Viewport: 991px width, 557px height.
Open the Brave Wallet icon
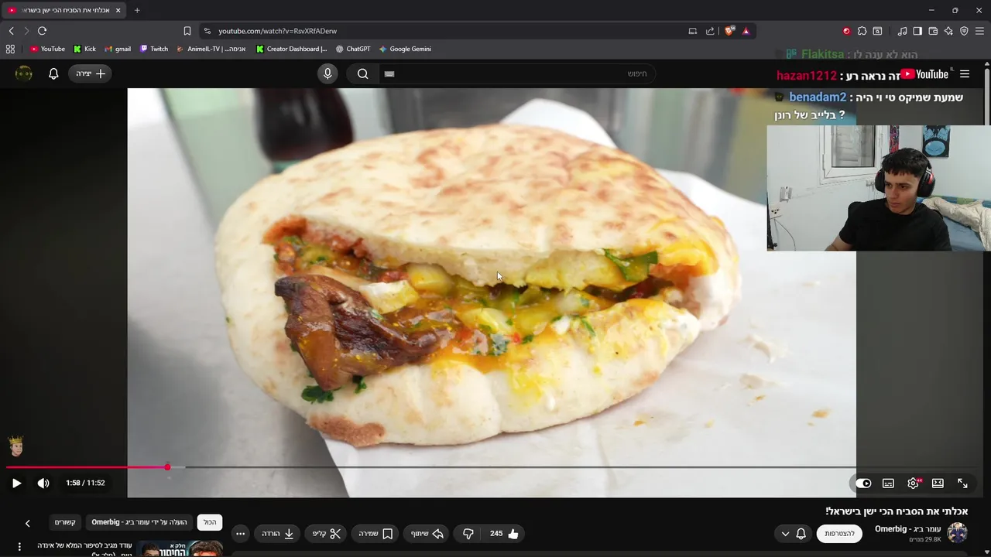click(933, 31)
